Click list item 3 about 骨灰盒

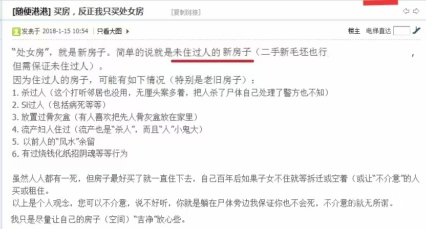coord(105,117)
